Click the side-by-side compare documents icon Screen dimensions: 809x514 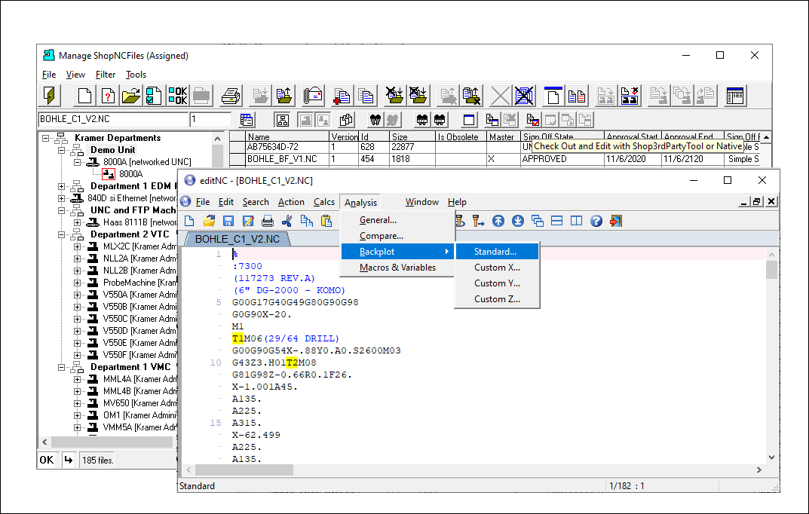577,96
